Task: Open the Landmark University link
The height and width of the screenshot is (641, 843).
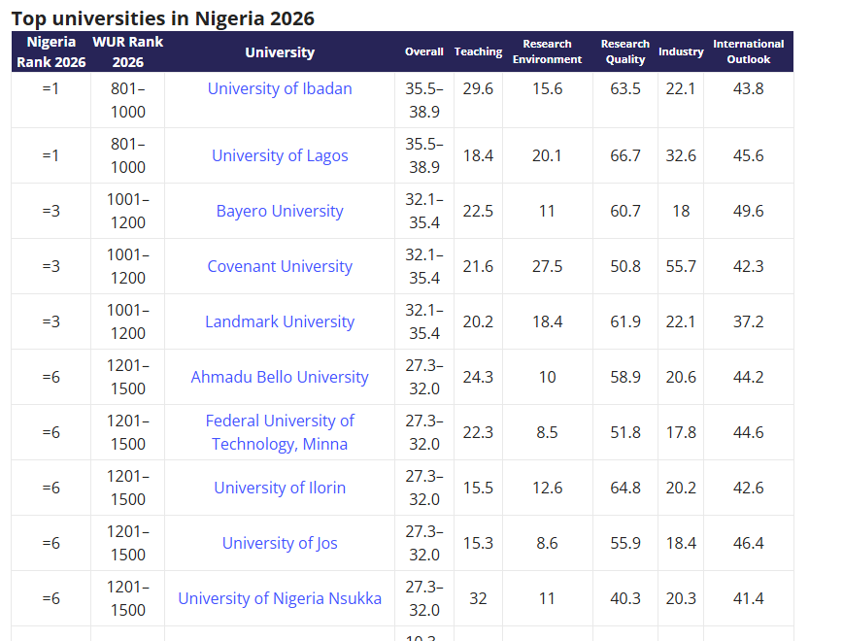Action: click(280, 321)
